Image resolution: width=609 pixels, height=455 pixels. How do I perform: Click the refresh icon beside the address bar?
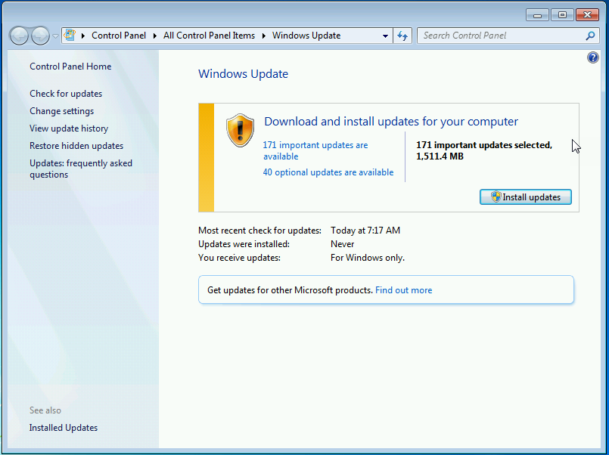[402, 36]
